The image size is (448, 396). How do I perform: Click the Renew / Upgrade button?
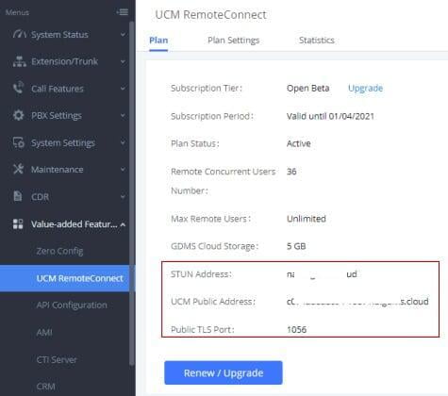(x=224, y=372)
